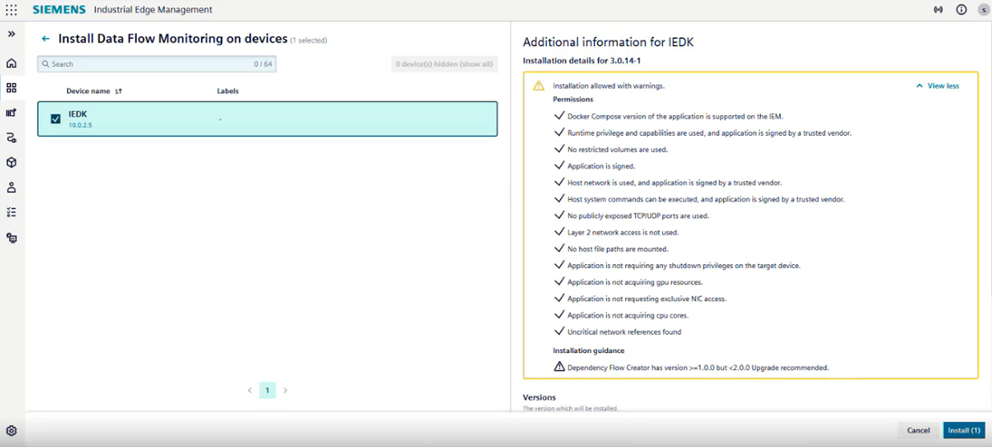Click the shutdown privileges permission line
The image size is (992, 448).
point(684,265)
